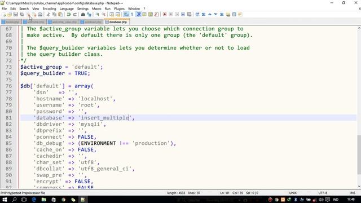Image resolution: width=361 pixels, height=203 pixels.
Task: Place the cursor in 'insert_multiple' on line 81
Action: [105, 118]
